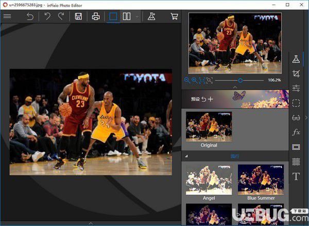Screen dimensions: 309x226
Task: Save the photo with floppy disk icon
Action: pos(78,16)
